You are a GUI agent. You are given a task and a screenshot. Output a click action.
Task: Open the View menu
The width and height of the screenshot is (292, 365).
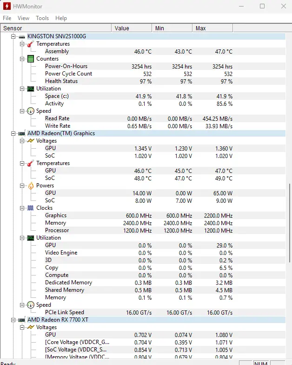tap(23, 18)
